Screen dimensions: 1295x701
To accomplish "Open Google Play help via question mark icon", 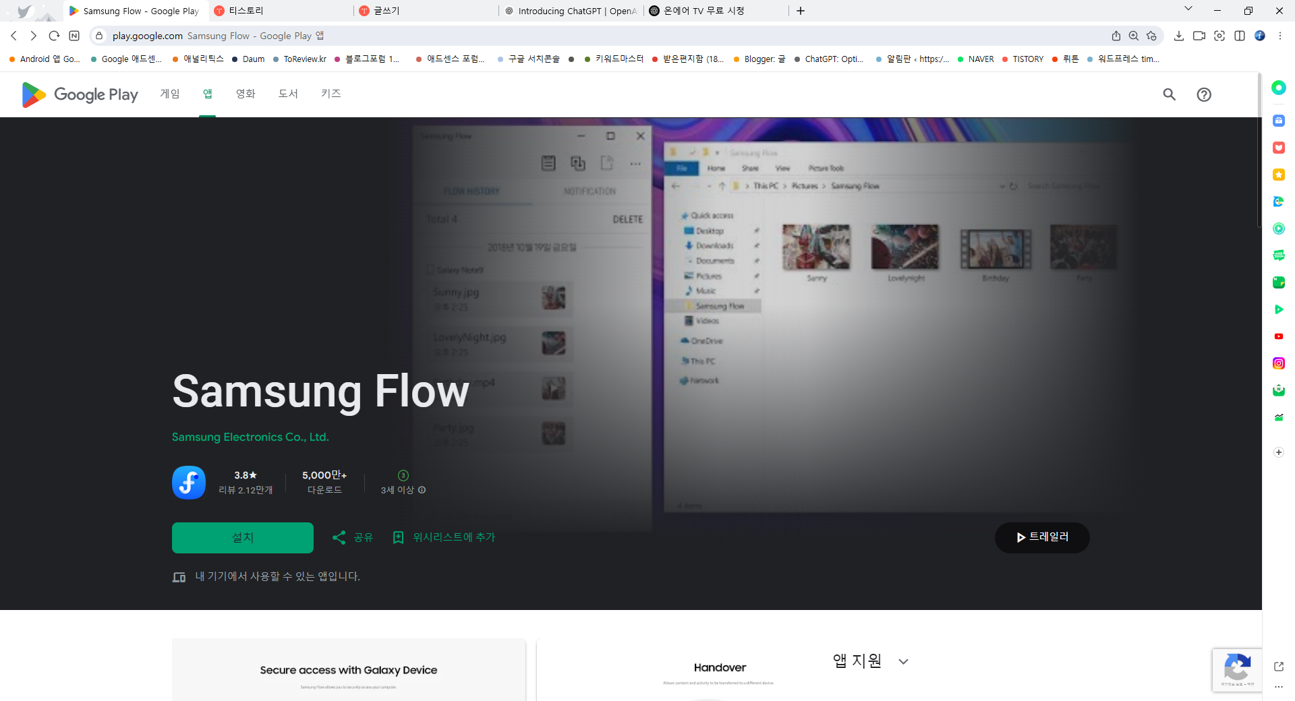I will (x=1205, y=94).
